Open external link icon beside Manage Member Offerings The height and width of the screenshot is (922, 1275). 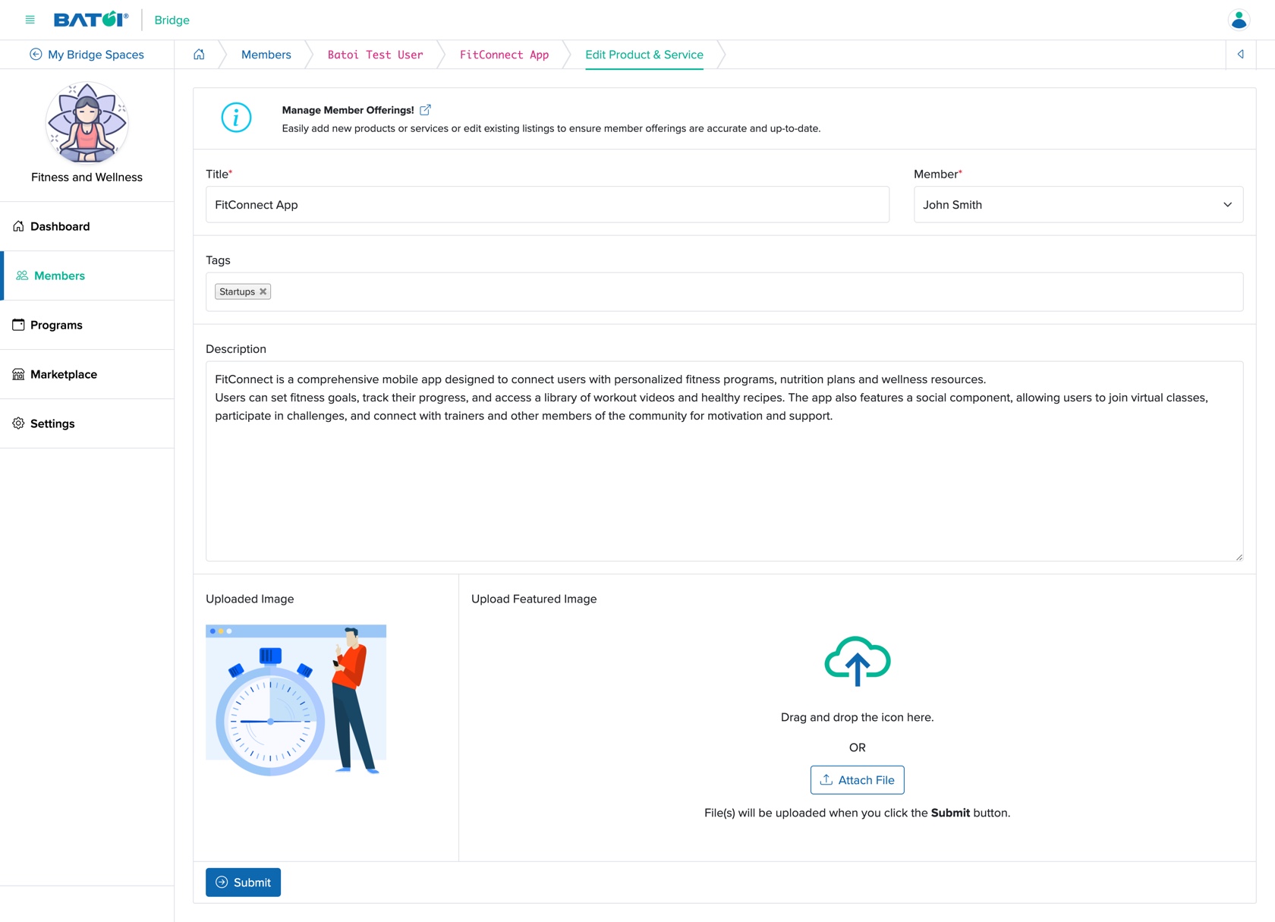pos(426,110)
